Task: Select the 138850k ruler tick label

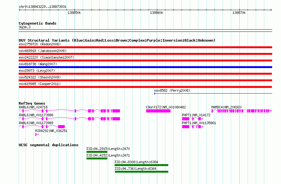Action: pos(74,13)
